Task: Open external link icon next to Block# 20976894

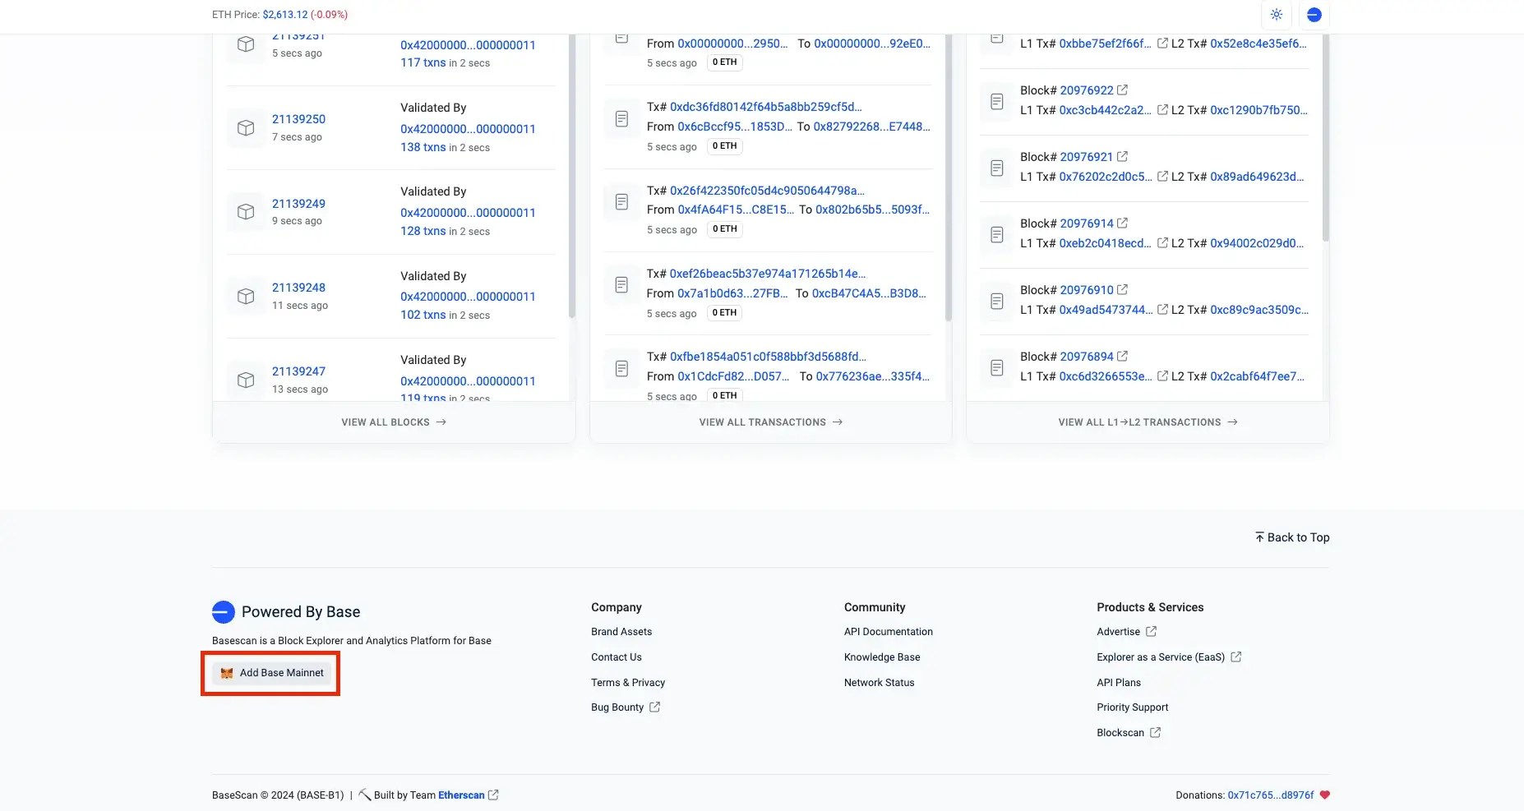Action: pyautogui.click(x=1123, y=356)
